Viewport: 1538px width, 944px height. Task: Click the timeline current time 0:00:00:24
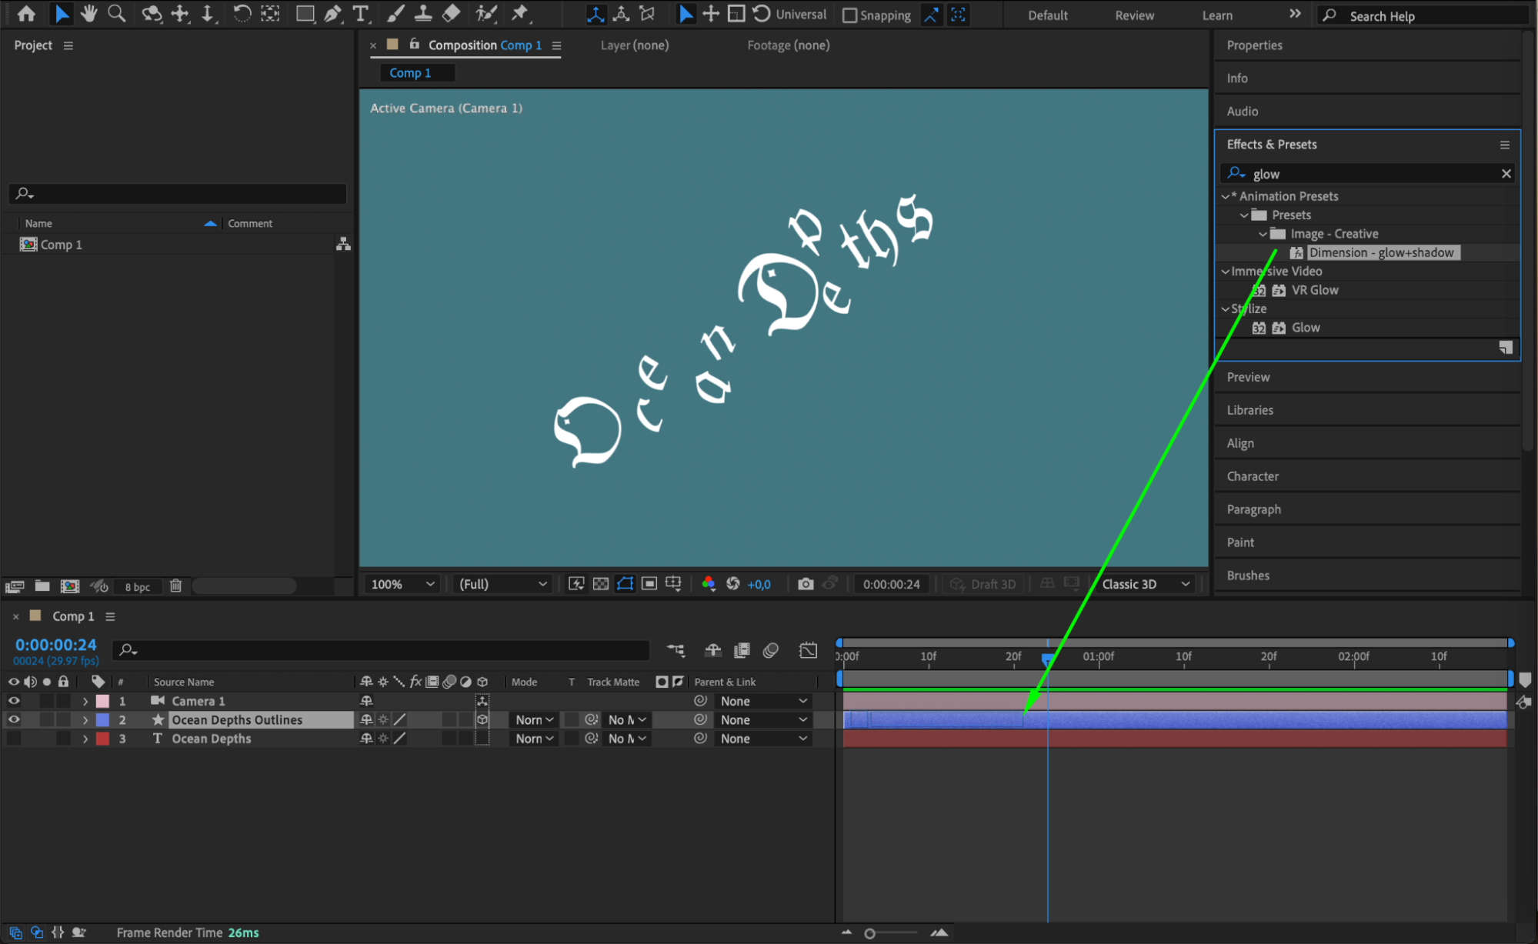[x=55, y=645]
